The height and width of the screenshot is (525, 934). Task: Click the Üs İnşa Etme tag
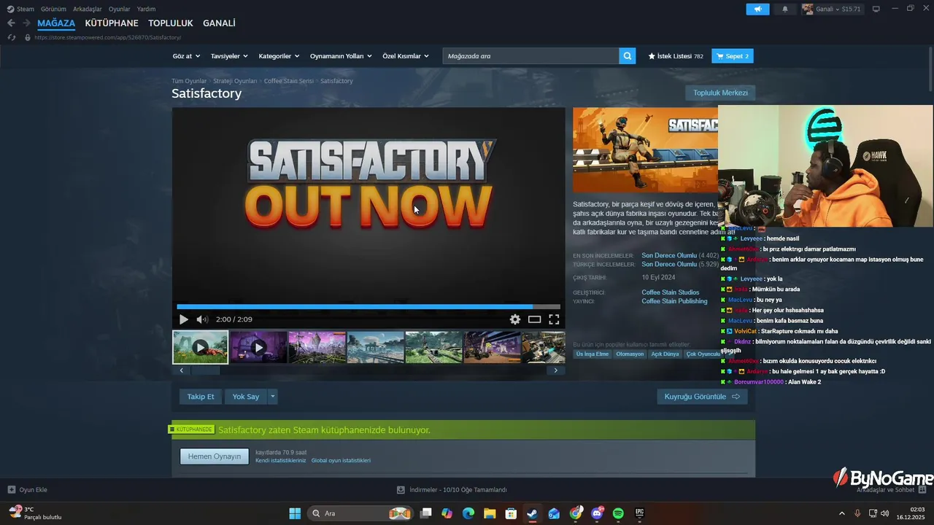(592, 354)
